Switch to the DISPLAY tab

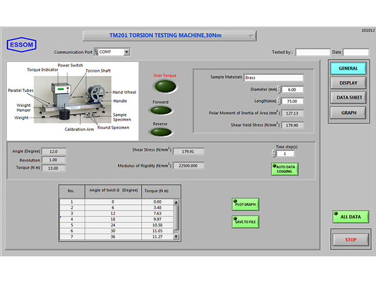click(x=348, y=83)
